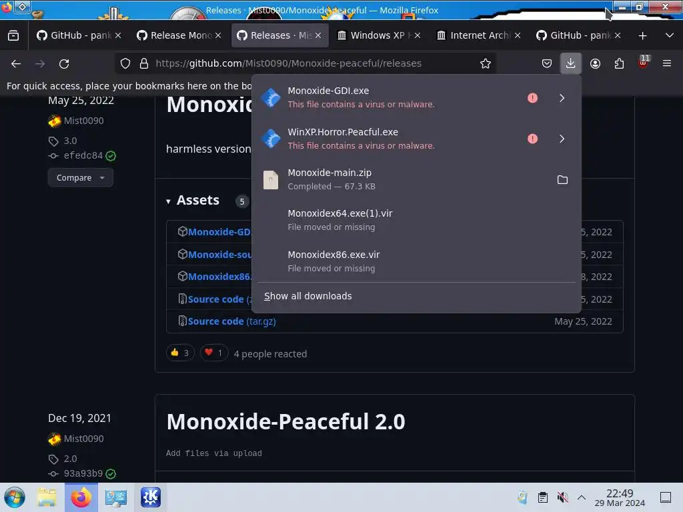Download Source code (tar.gz)

click(231, 321)
